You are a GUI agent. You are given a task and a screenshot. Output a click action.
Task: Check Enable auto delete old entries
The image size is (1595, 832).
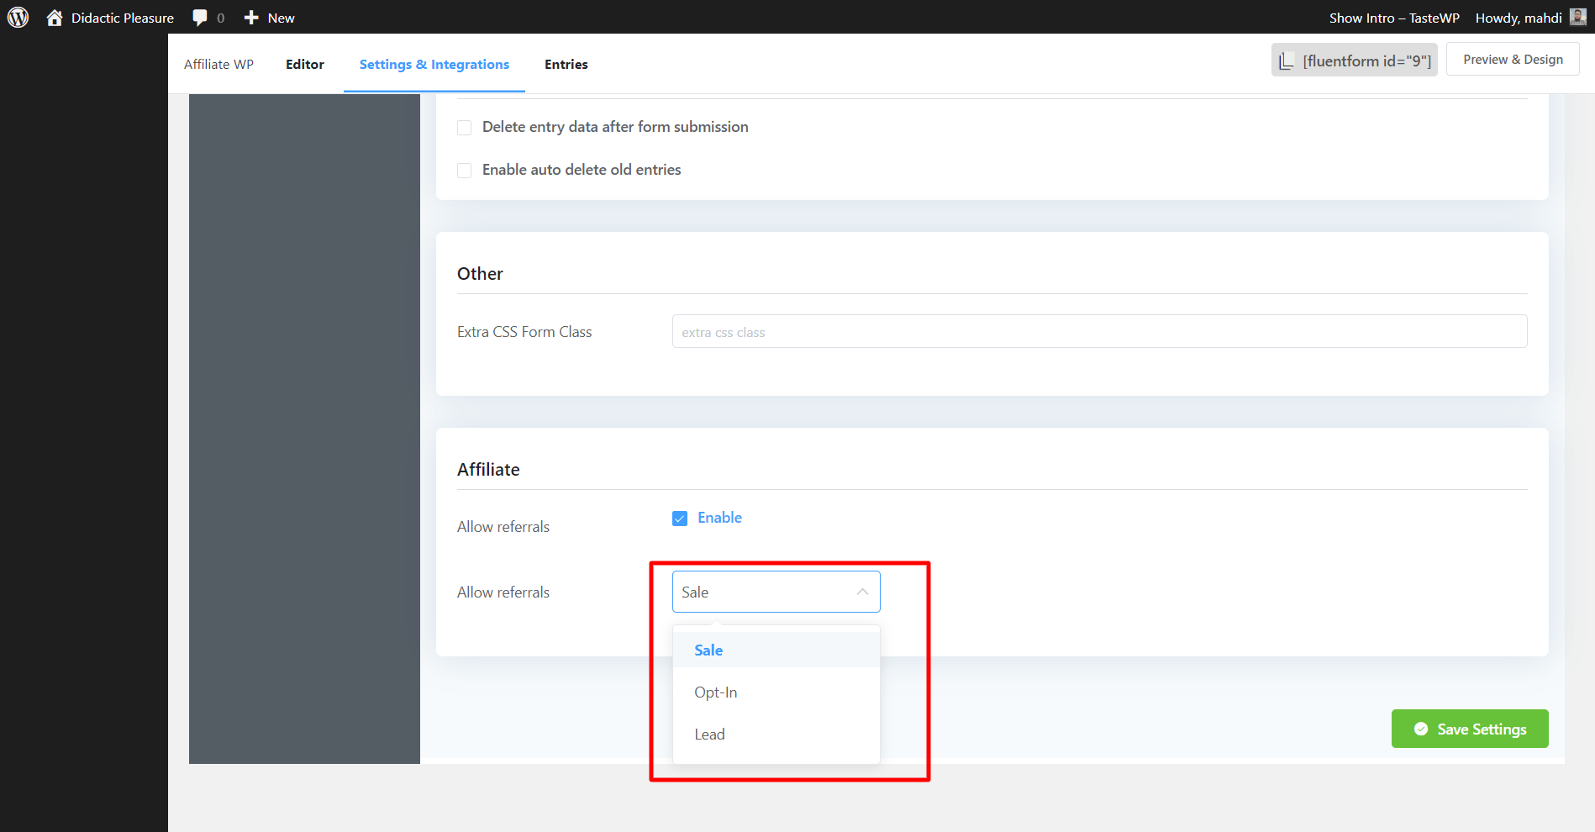465,171
